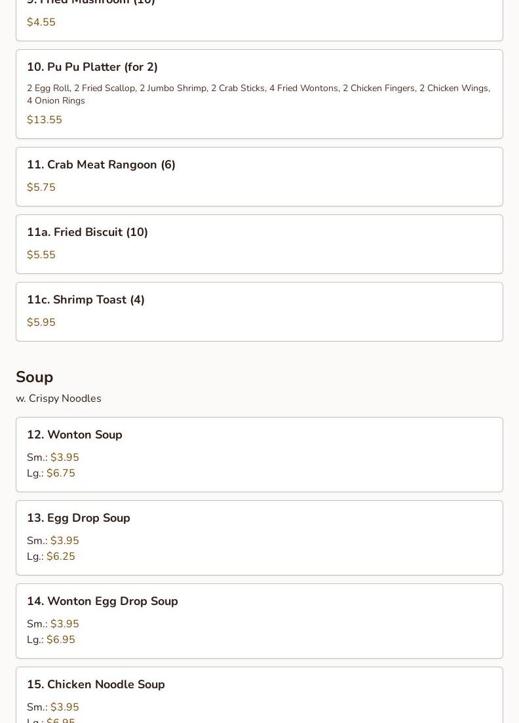Screen dimensions: 519x723
Task: Open the Pu Pu Platter (for 2) item
Action: coord(92,67)
